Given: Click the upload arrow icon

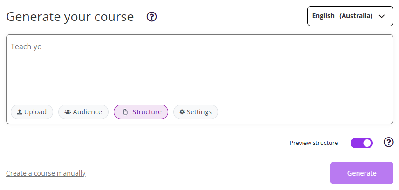Looking at the screenshot, I should pos(20,112).
